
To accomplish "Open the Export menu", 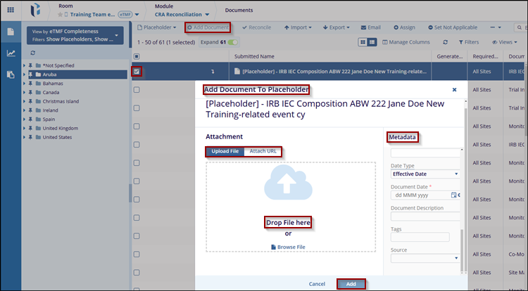I will pos(338,27).
